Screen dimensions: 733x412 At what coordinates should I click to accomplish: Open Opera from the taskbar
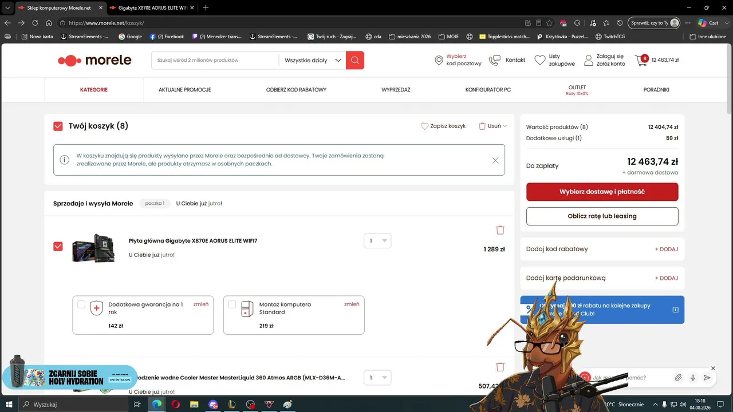175,405
